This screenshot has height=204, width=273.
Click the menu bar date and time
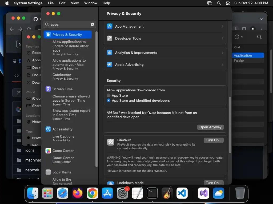tap(251, 3)
